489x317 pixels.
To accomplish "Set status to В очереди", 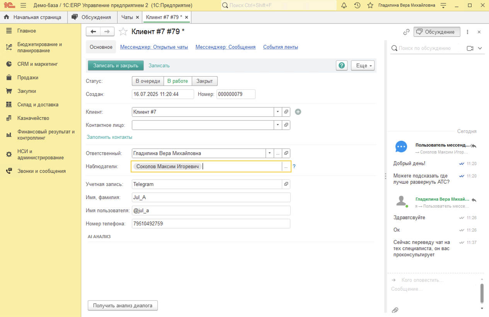I will pyautogui.click(x=148, y=81).
